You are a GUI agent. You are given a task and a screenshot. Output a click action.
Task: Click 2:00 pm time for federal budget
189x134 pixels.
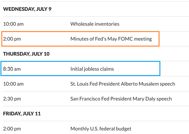coord(12,129)
